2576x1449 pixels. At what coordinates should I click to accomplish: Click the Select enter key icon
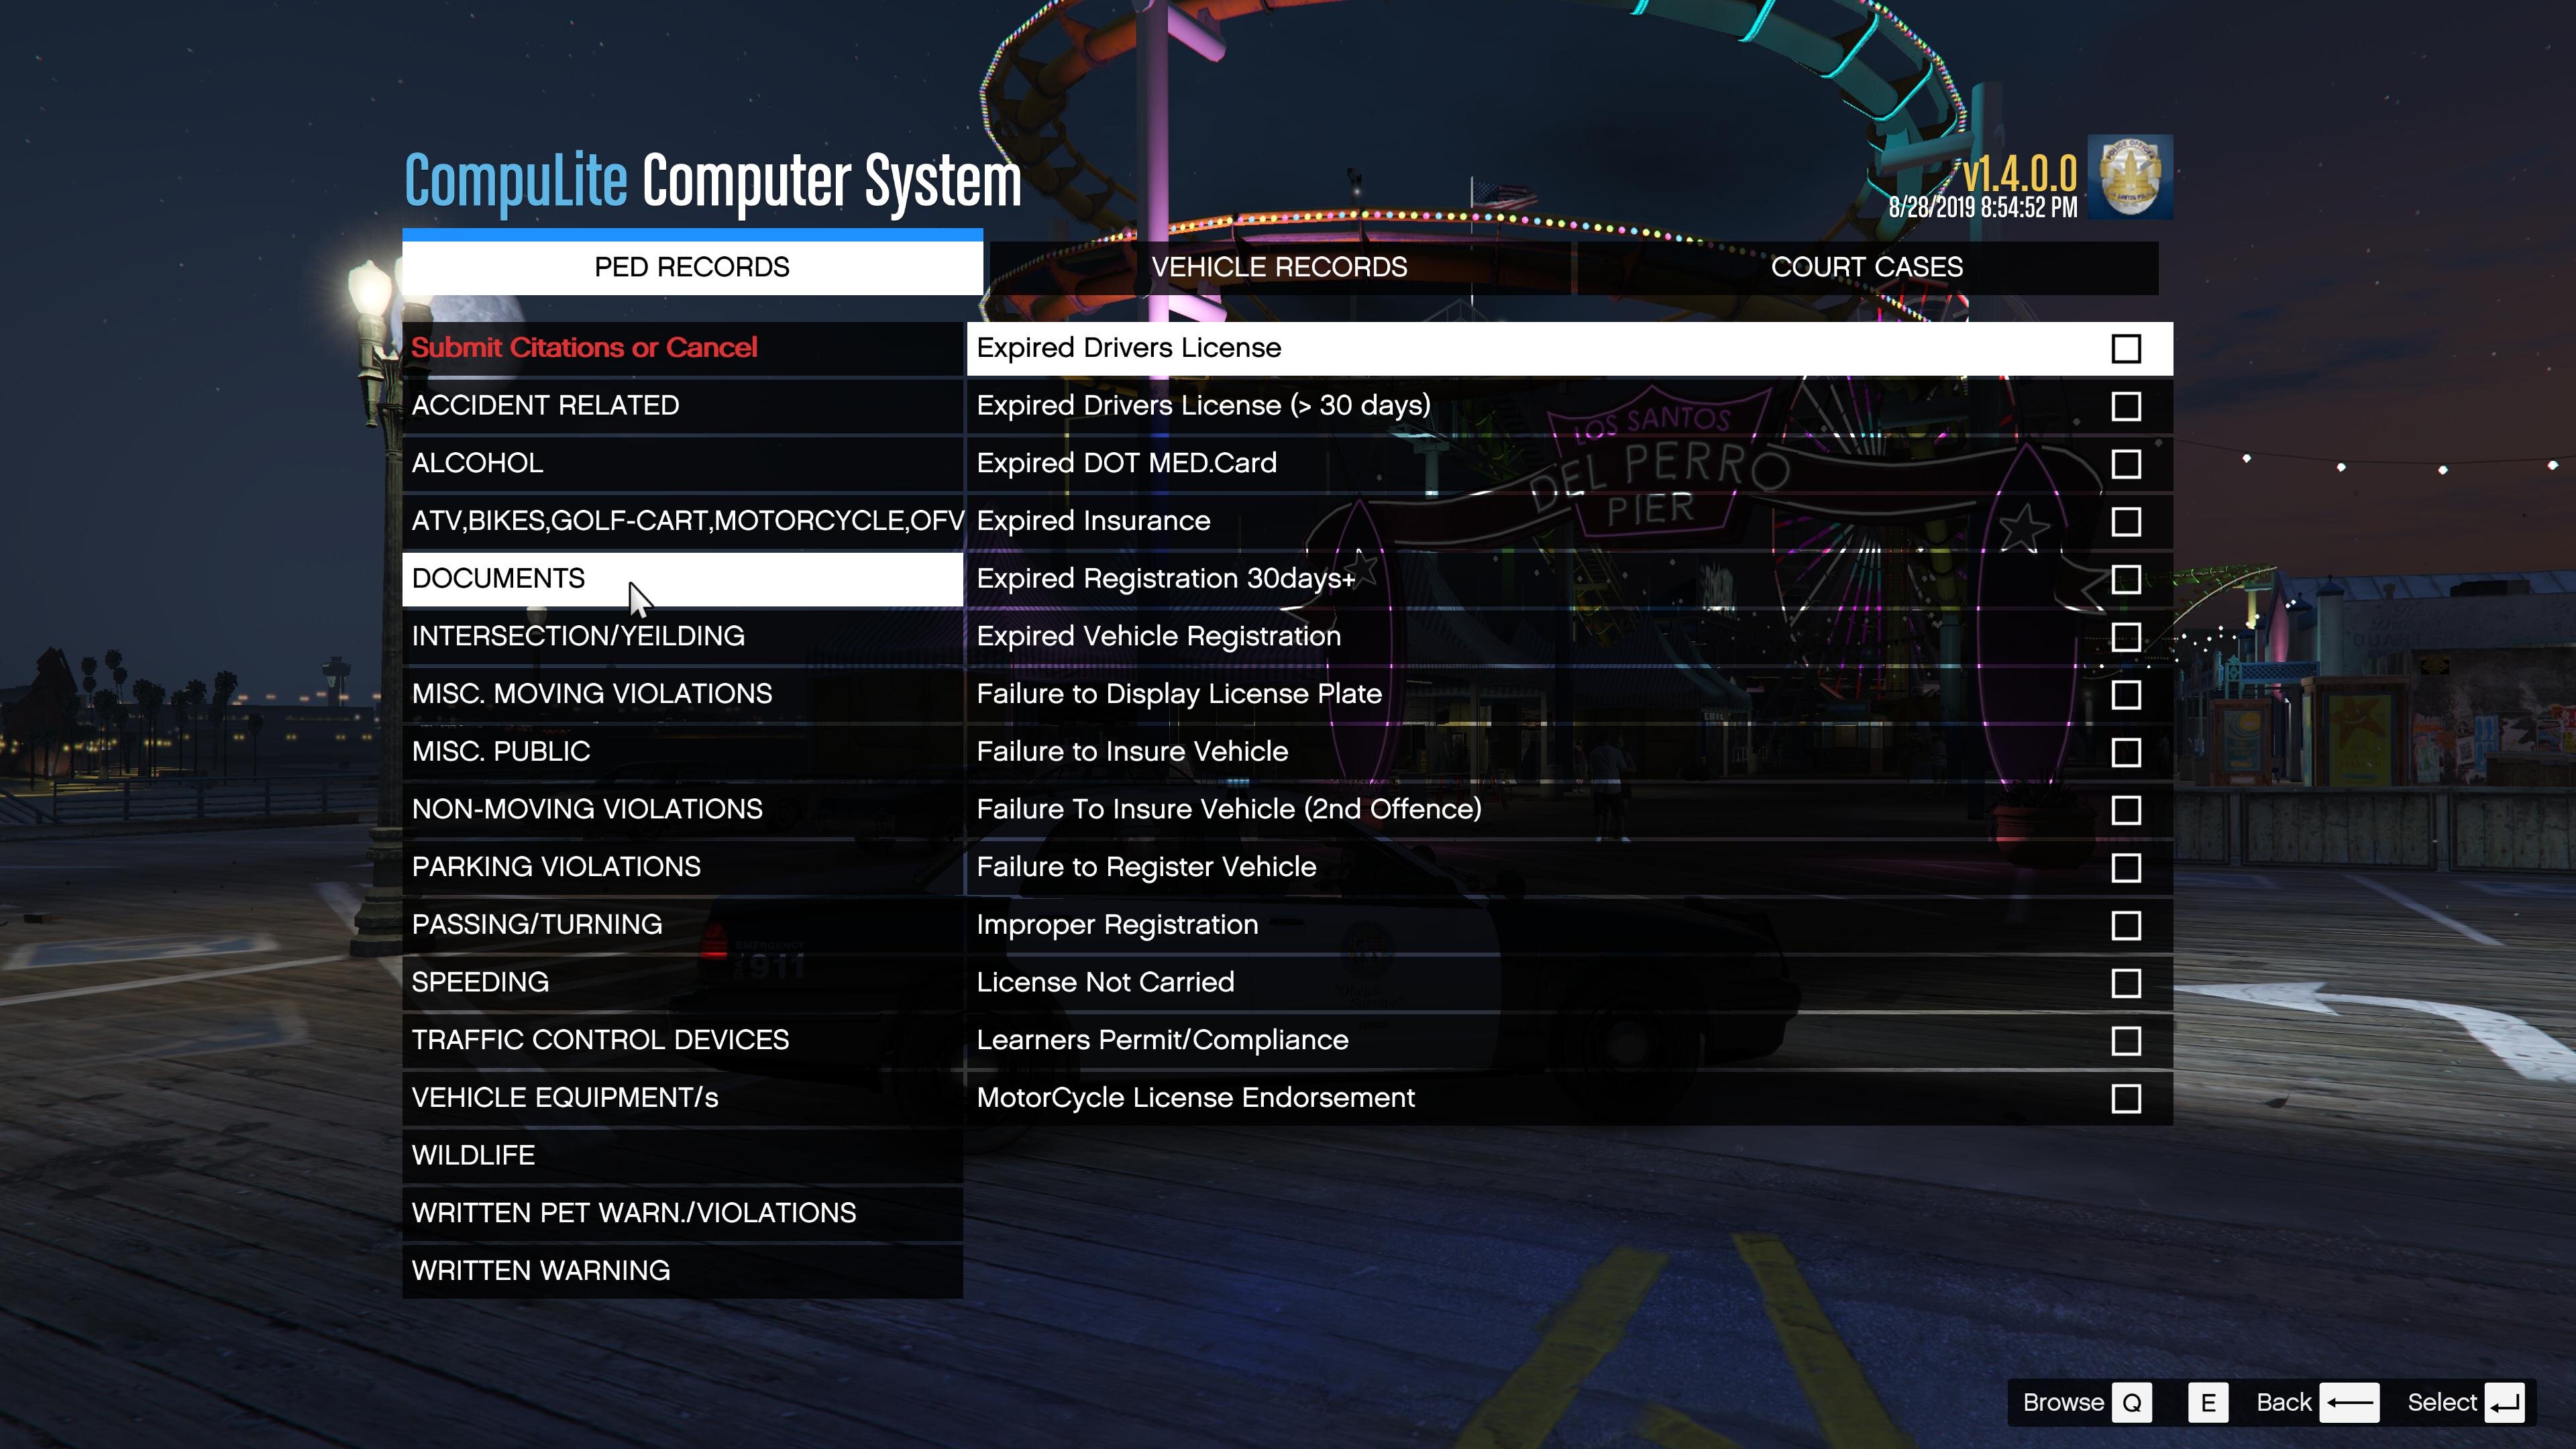click(x=2505, y=1402)
